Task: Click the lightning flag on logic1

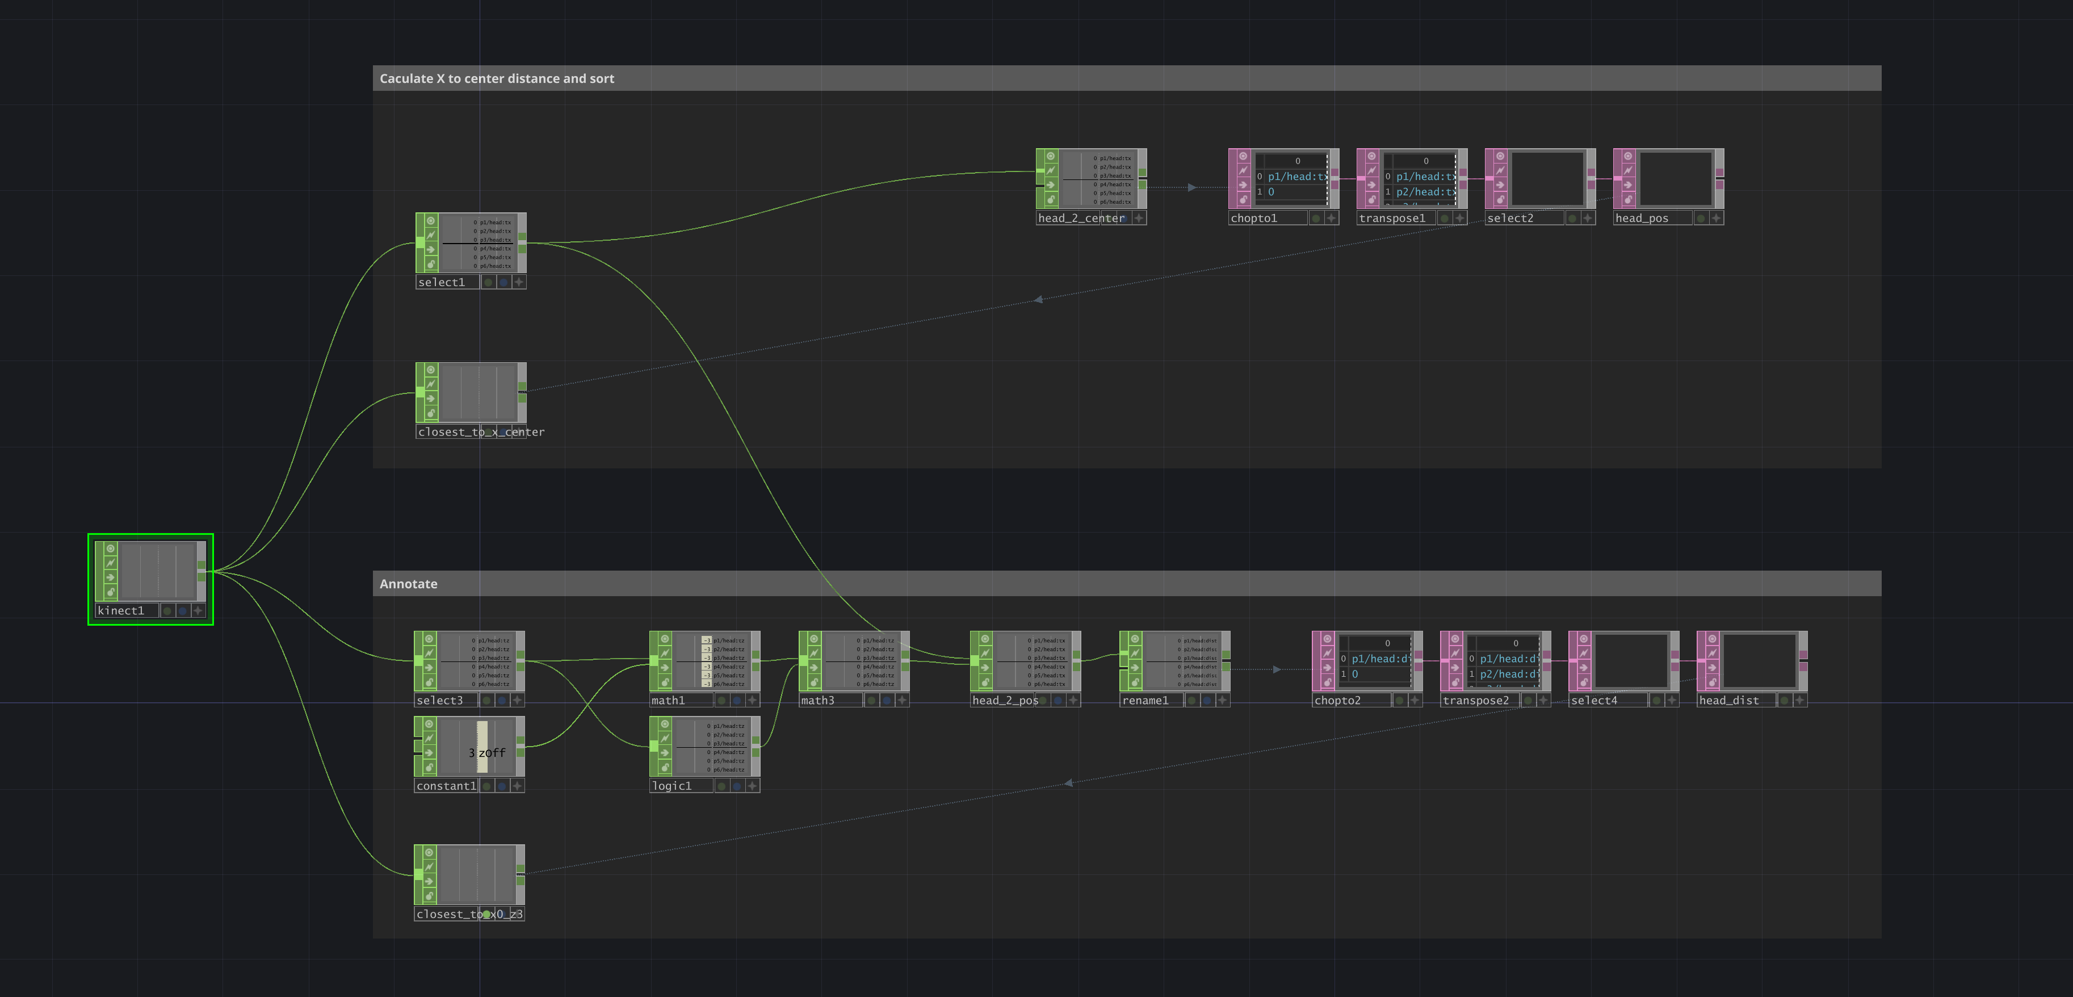Action: click(665, 739)
